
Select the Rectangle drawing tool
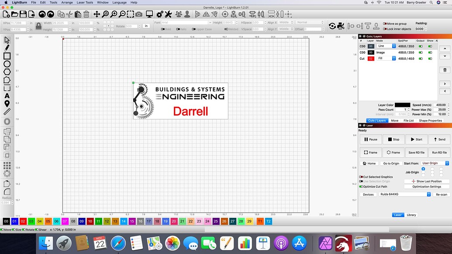[7, 56]
